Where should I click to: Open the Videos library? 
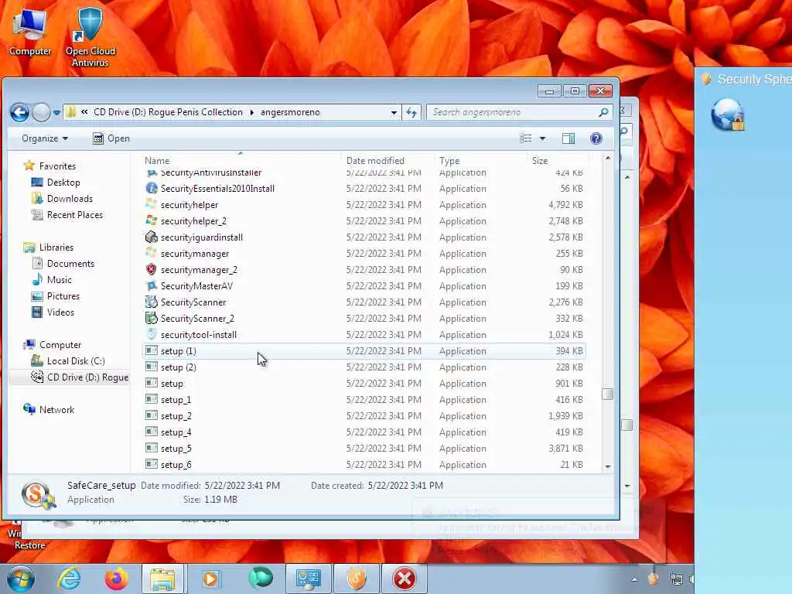(53, 312)
